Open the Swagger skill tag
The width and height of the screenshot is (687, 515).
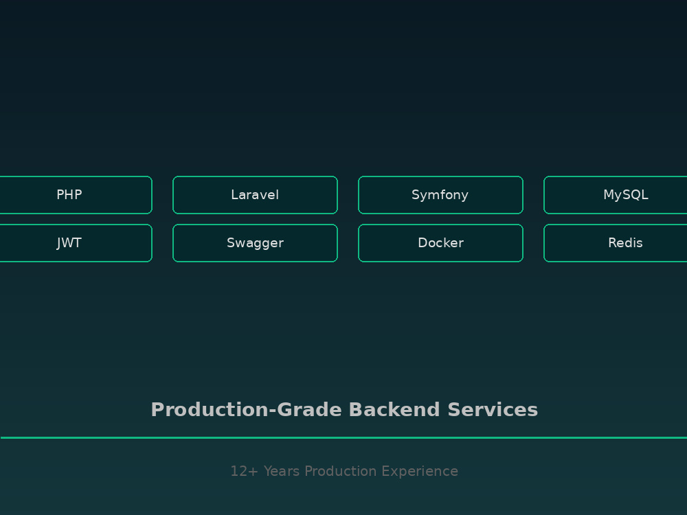pyautogui.click(x=255, y=243)
